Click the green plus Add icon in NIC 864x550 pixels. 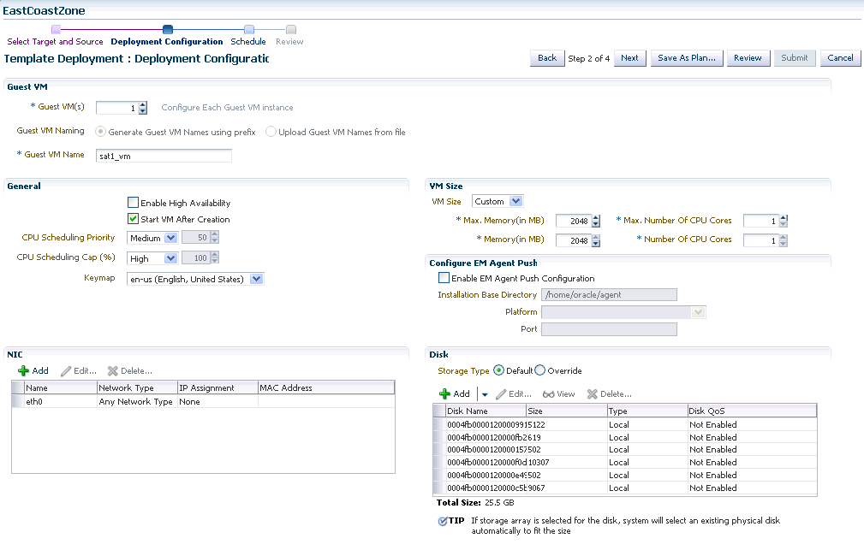(23, 371)
